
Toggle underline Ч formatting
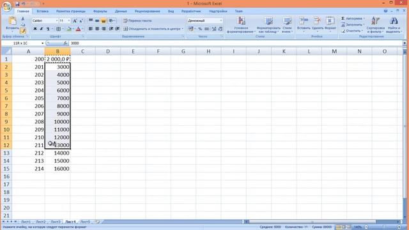tap(48, 29)
